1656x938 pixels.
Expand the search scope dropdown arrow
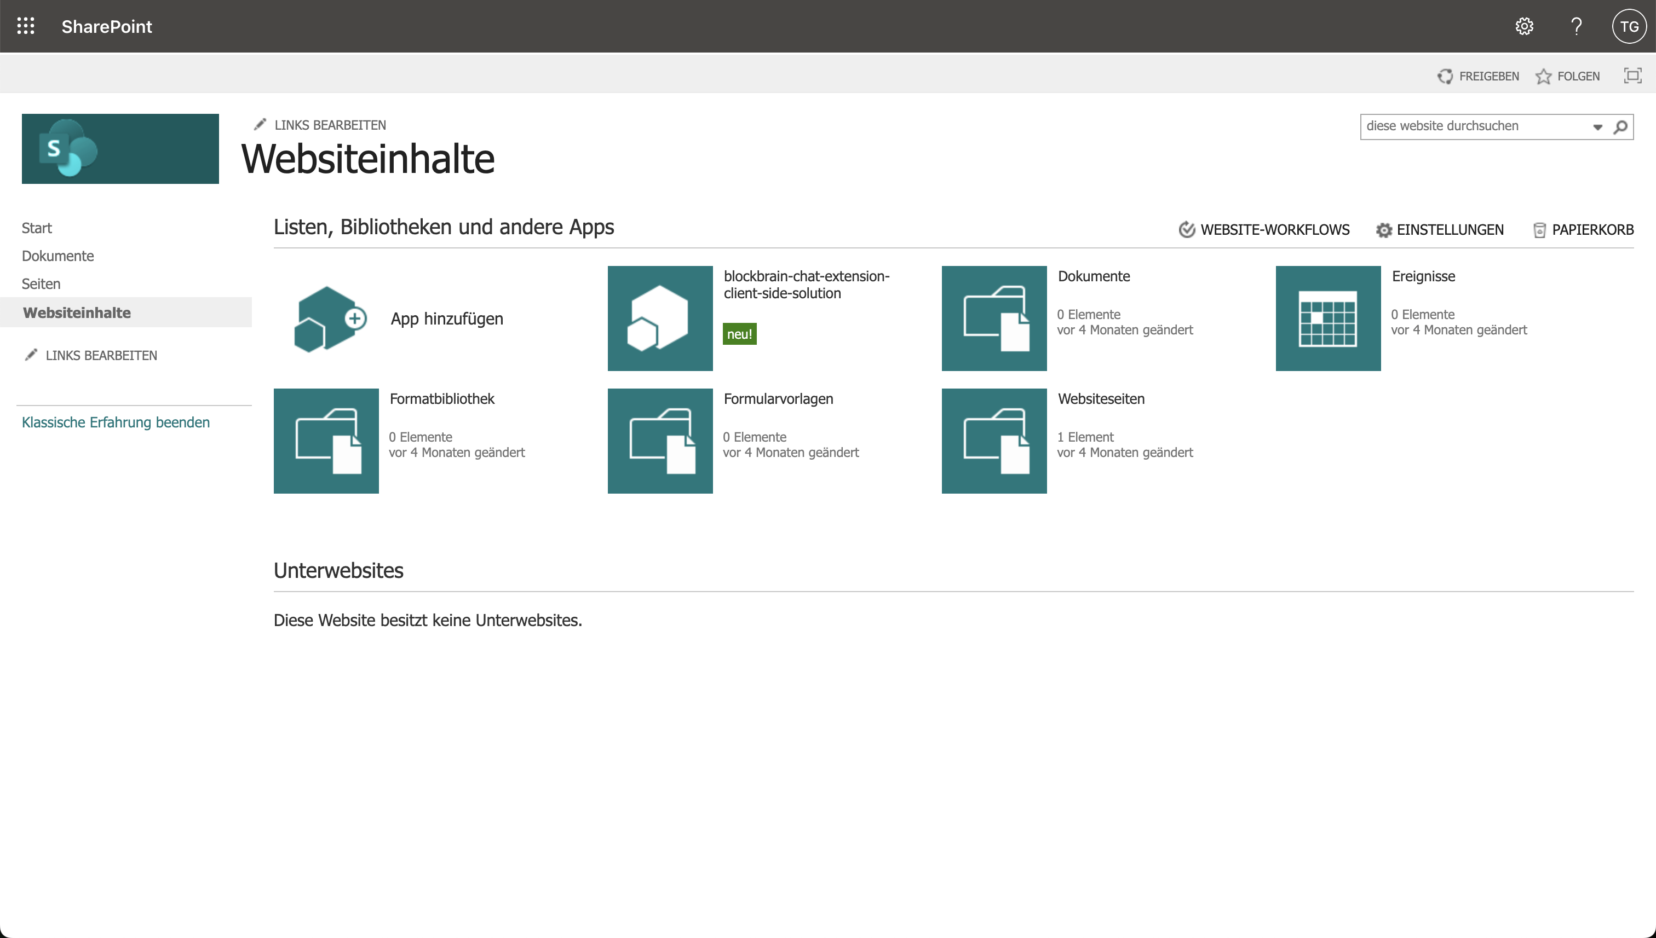(x=1597, y=127)
